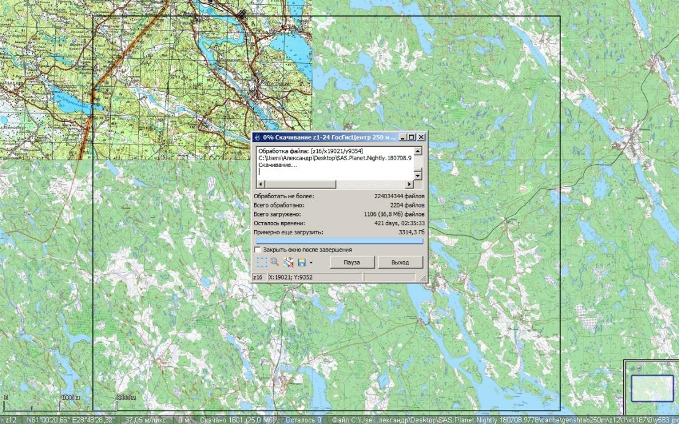Click the map layers icon

pyautogui.click(x=288, y=262)
